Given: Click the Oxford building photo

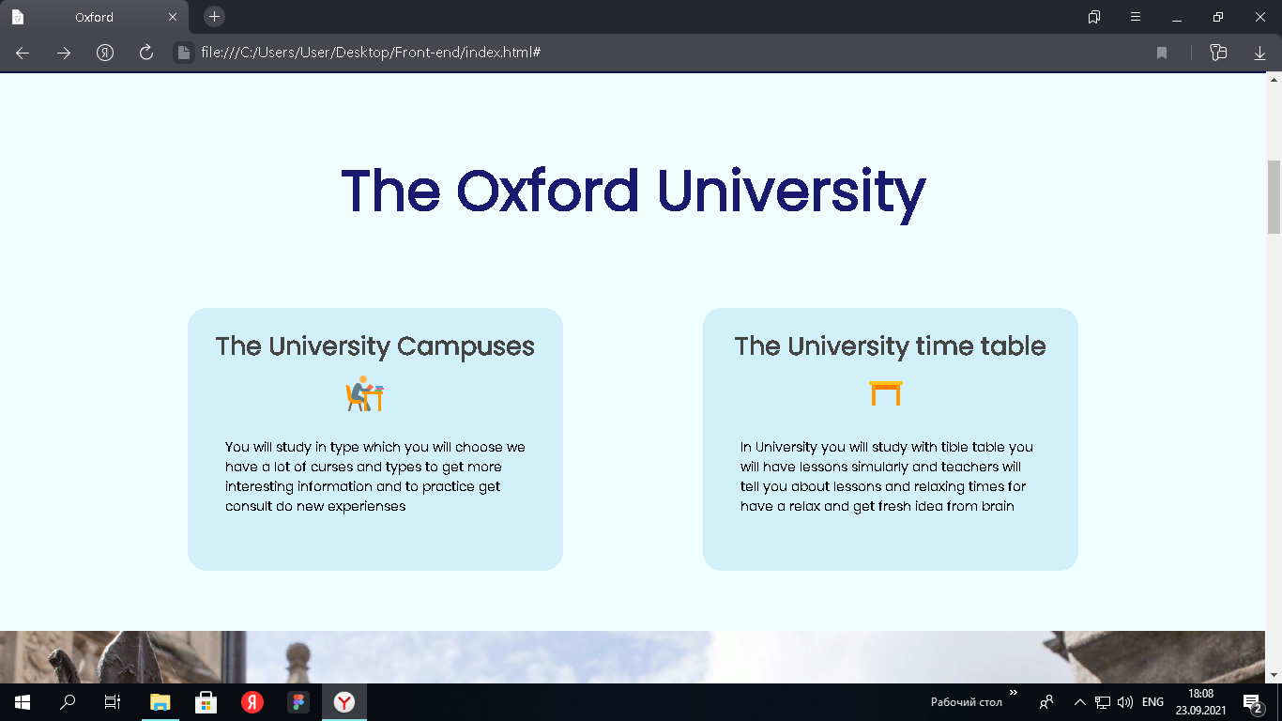Looking at the screenshot, I should point(633,656).
